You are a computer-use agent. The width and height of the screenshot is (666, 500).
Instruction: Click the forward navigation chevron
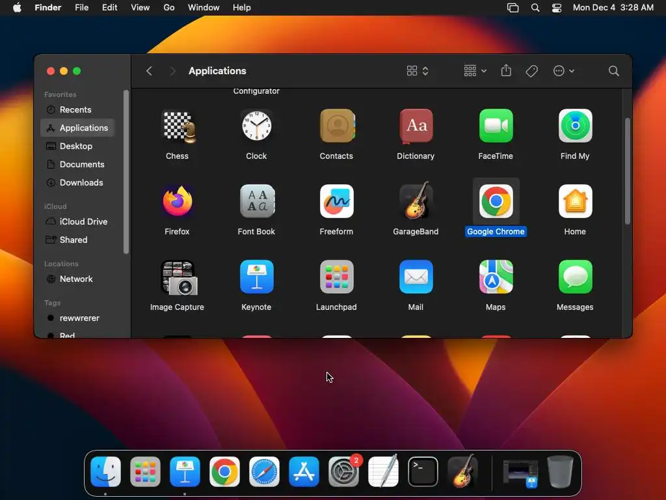172,71
